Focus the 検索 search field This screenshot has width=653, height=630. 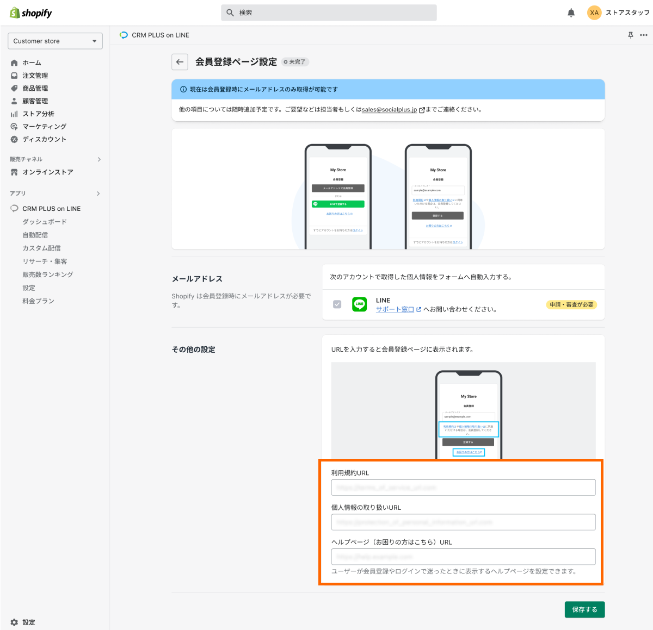tap(329, 13)
